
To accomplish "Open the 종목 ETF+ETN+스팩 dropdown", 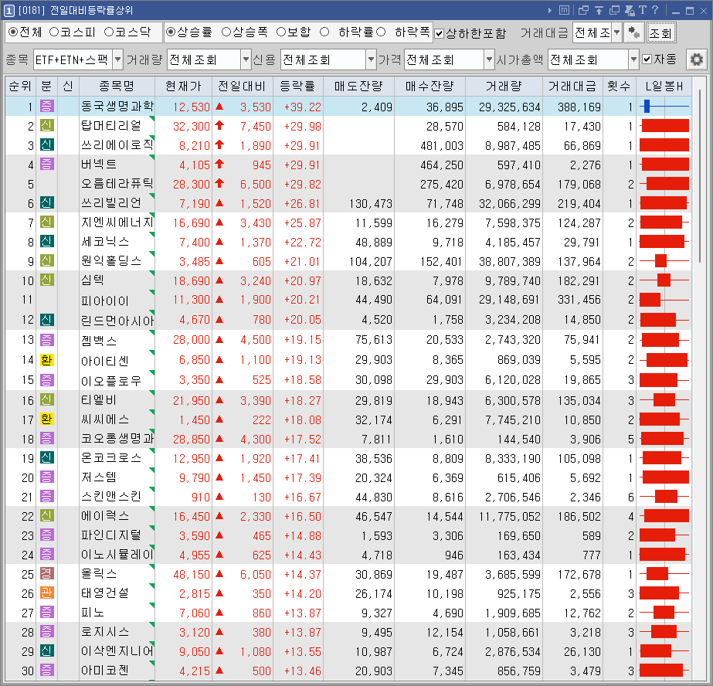I will tap(117, 59).
